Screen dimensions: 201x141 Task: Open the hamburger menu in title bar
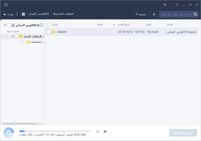tap(177, 5)
